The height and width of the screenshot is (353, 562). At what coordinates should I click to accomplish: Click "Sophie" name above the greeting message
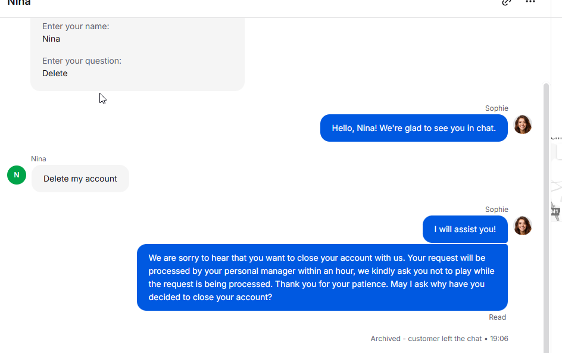click(x=497, y=108)
